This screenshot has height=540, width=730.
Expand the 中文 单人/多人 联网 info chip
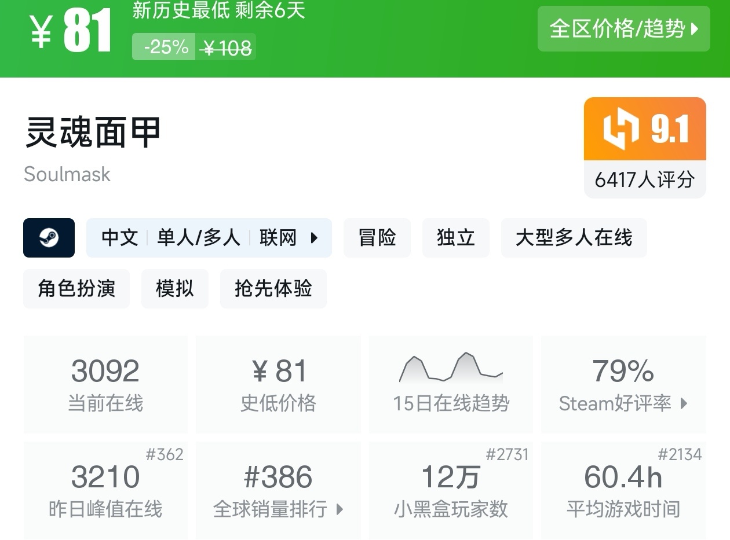(x=209, y=238)
